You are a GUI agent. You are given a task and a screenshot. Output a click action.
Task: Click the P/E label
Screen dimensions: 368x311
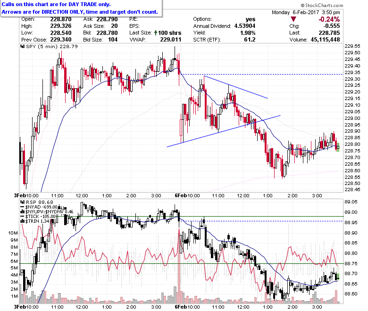click(x=134, y=19)
